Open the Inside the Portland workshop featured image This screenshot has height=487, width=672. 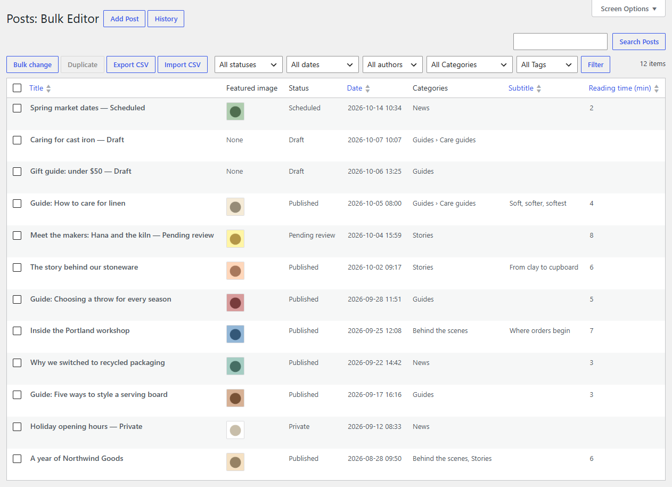[235, 334]
